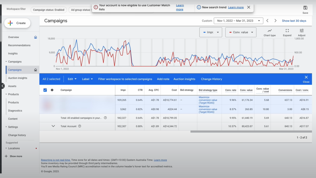This screenshot has width=316, height=178.
Task: Go to next date range
Action: tap(275, 21)
